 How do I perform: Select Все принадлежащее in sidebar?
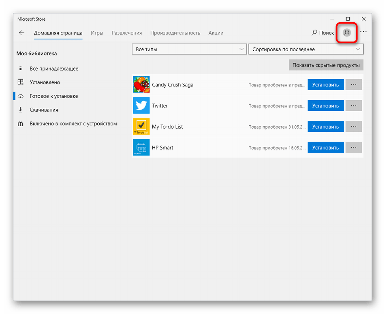tap(54, 69)
